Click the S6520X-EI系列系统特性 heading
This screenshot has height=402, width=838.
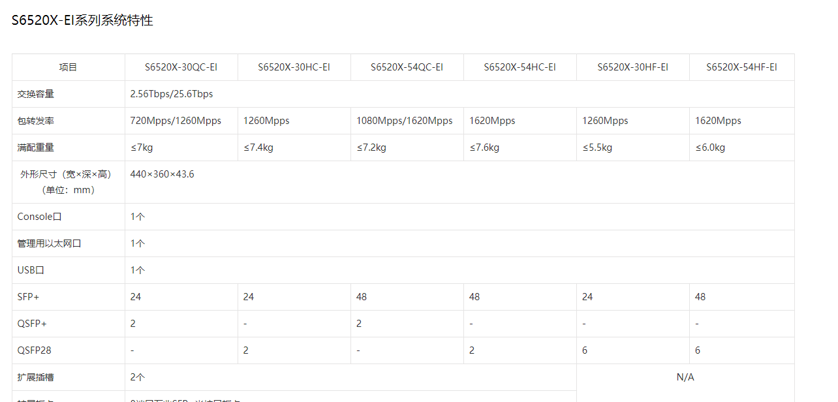[x=82, y=20]
